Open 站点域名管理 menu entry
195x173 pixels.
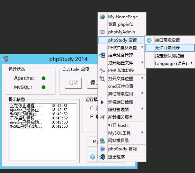pos(122,55)
